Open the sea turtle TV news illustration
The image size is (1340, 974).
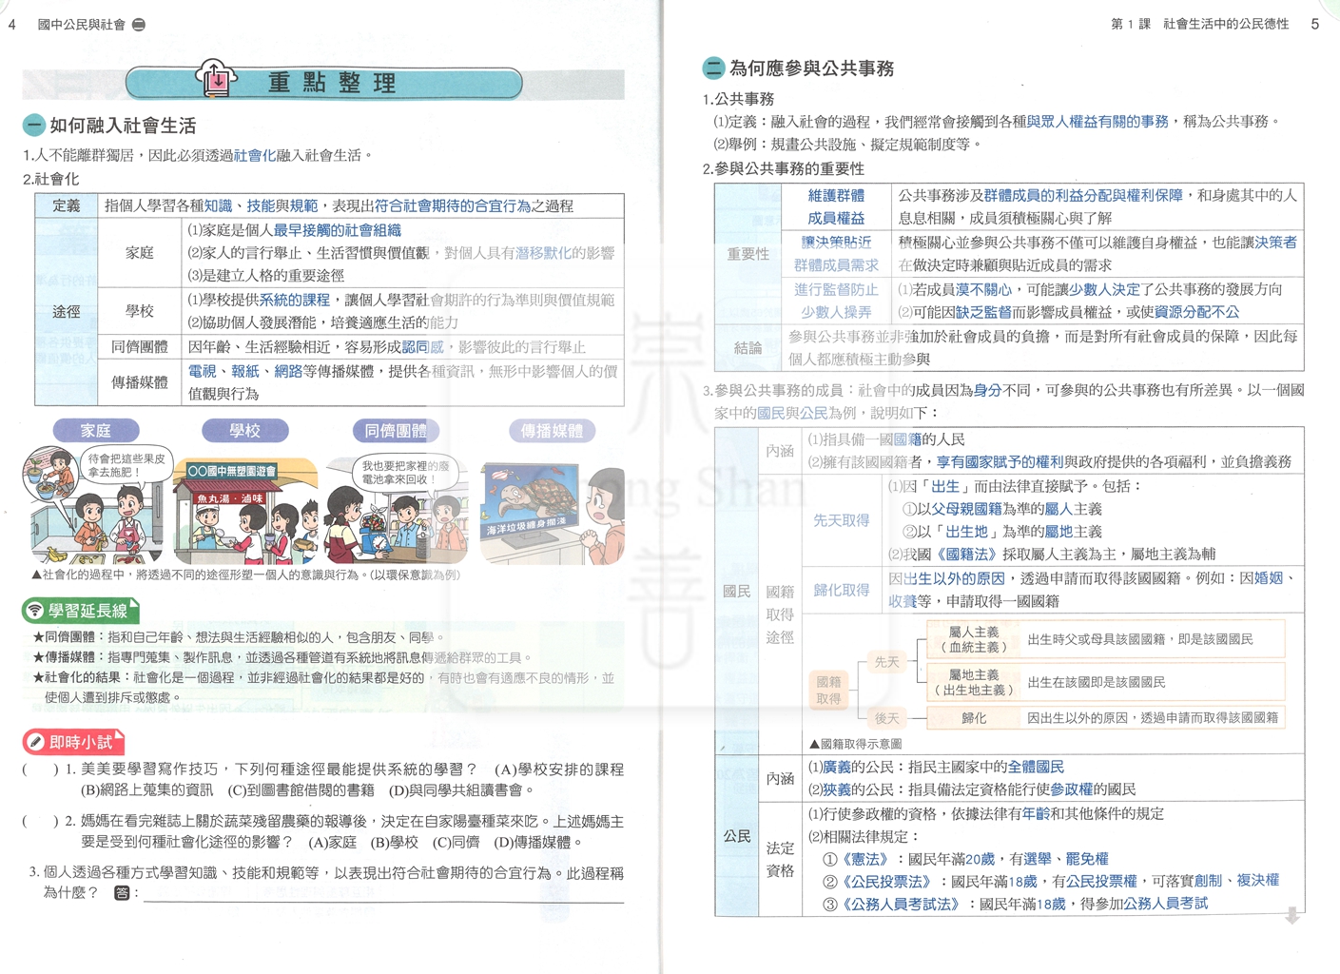(x=553, y=513)
